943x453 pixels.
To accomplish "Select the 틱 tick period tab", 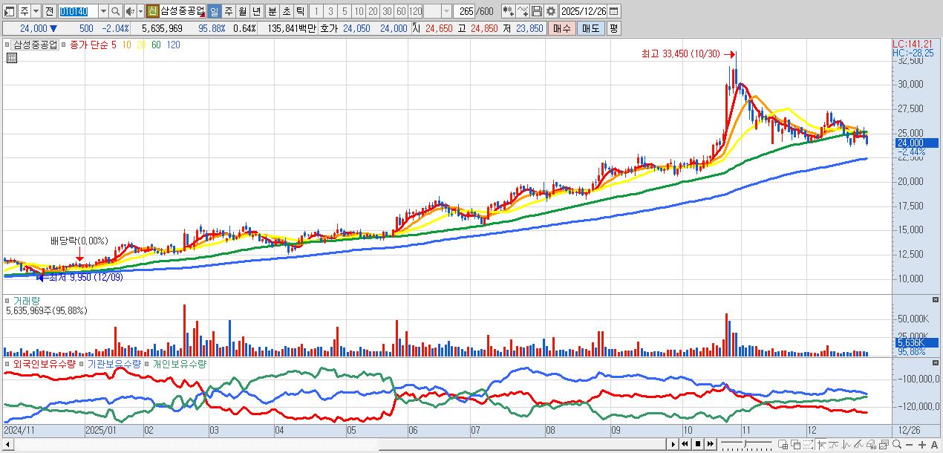I will pyautogui.click(x=300, y=11).
